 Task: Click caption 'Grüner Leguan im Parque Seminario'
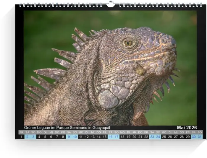[x=67, y=128]
